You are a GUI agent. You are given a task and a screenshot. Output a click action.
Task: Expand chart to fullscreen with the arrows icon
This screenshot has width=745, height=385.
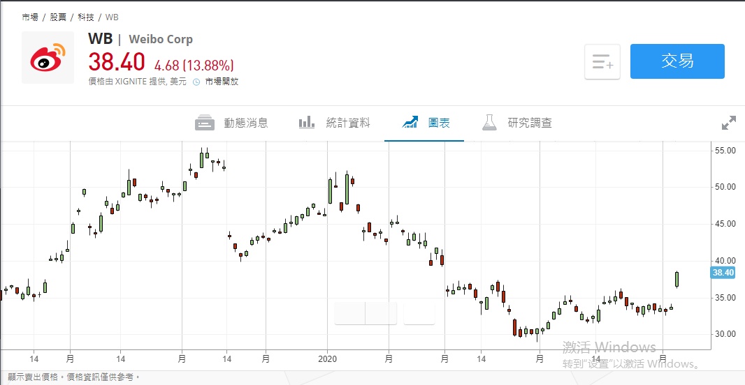coord(729,123)
